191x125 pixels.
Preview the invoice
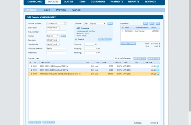[61, 10]
